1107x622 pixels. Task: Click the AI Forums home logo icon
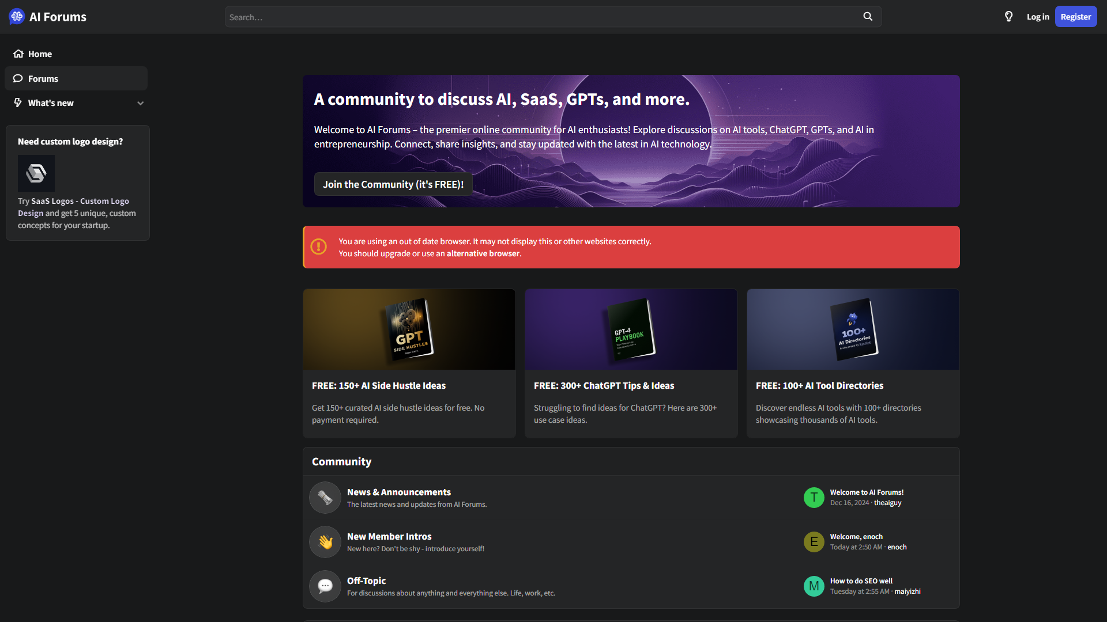pyautogui.click(x=17, y=17)
